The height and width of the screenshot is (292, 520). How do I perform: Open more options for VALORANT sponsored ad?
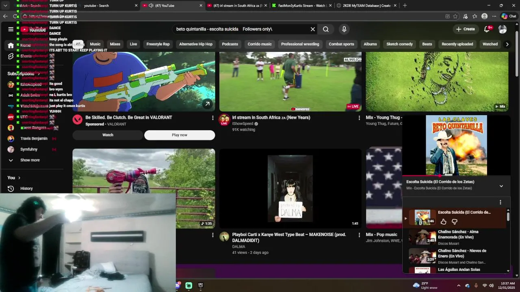(x=212, y=118)
